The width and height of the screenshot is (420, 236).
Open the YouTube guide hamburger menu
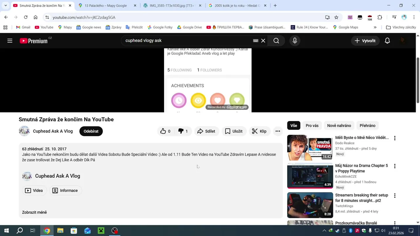(10, 41)
